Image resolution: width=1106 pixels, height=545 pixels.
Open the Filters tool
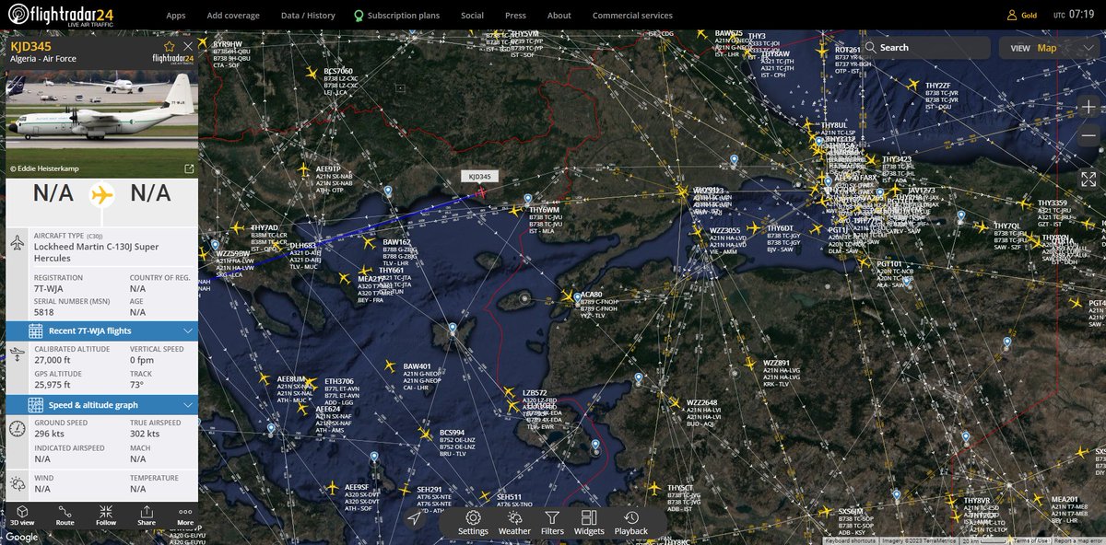pos(552,523)
